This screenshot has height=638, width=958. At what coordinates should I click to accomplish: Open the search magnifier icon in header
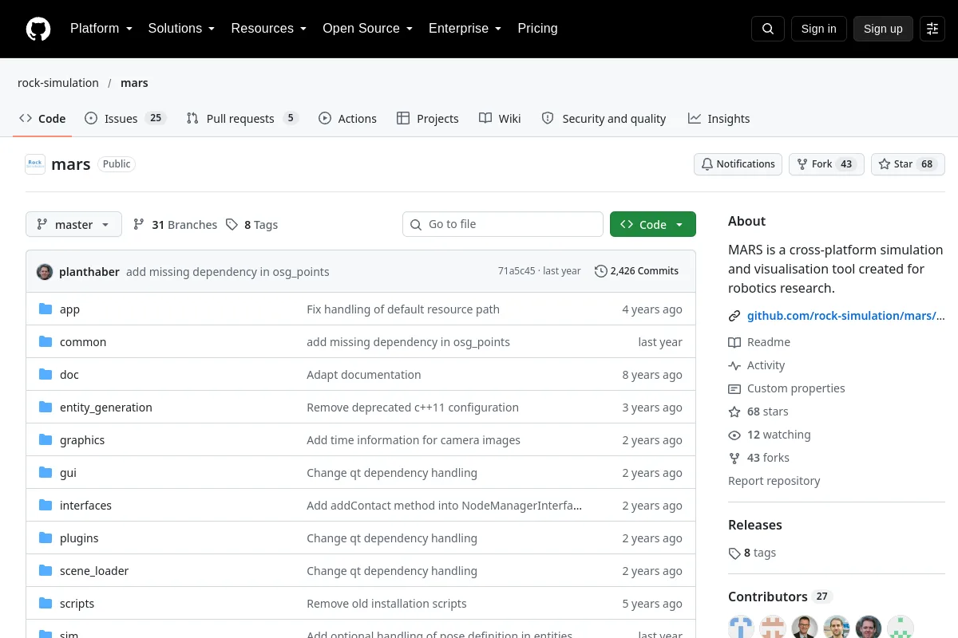pos(768,29)
